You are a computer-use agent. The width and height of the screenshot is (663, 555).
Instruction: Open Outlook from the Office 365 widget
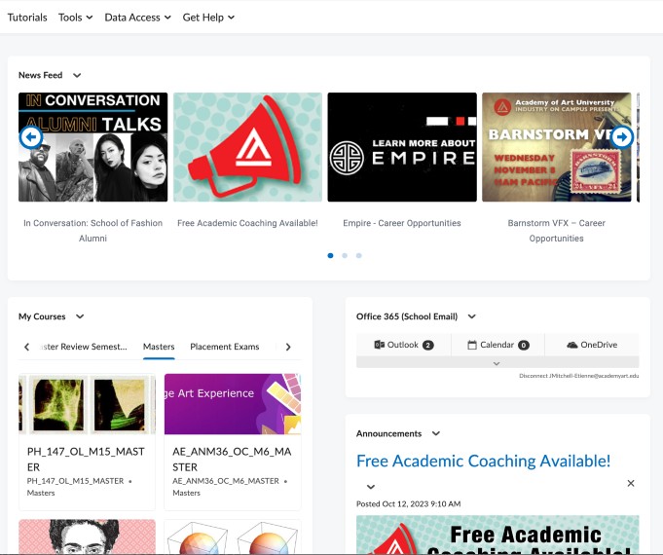(403, 345)
